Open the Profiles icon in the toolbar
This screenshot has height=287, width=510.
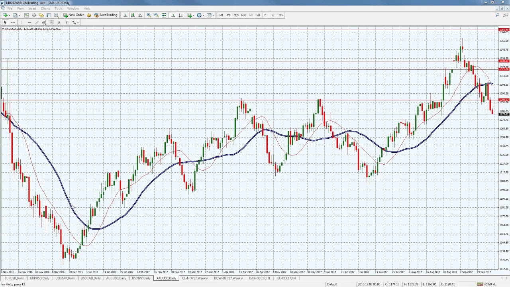click(15, 15)
